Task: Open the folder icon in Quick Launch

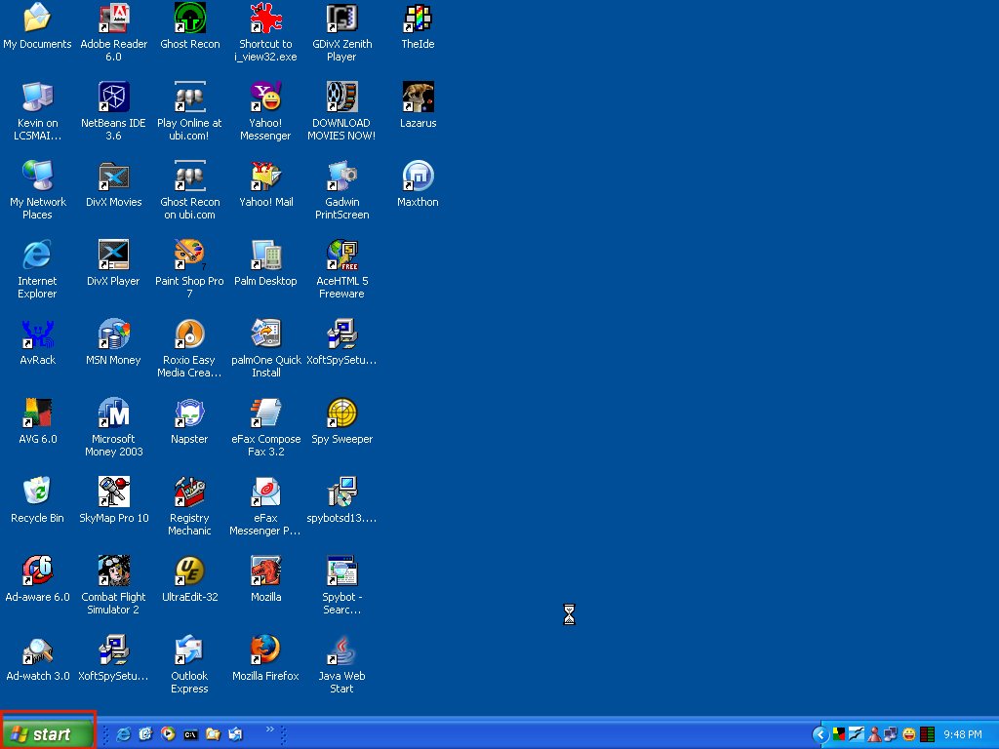Action: pyautogui.click(x=213, y=734)
